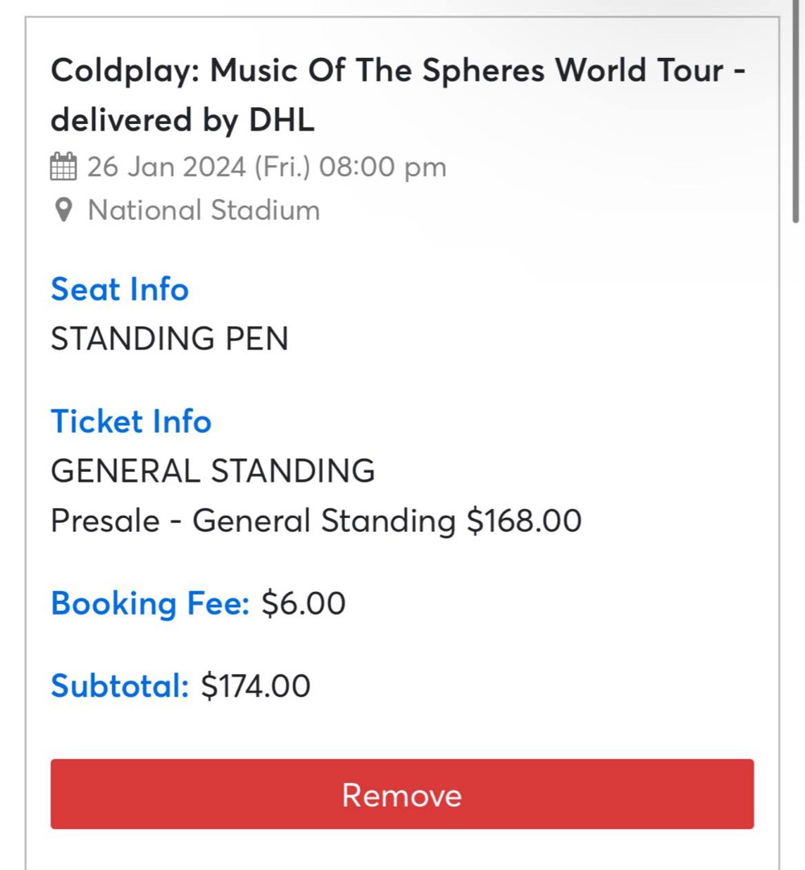The image size is (805, 870).
Task: Click National Stadium venue name
Action: pos(204,210)
